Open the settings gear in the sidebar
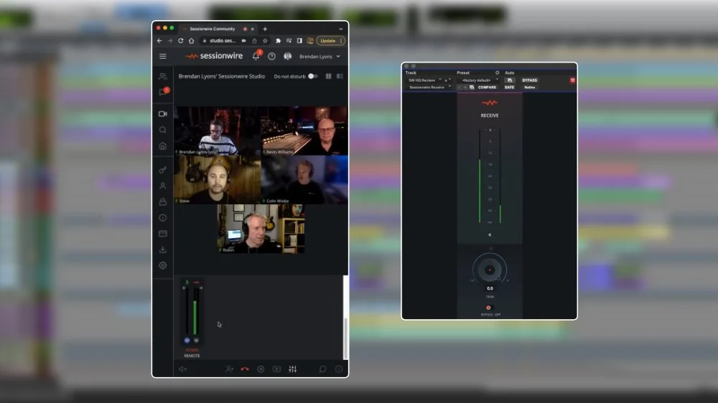Viewport: 718px width, 403px height. [162, 265]
